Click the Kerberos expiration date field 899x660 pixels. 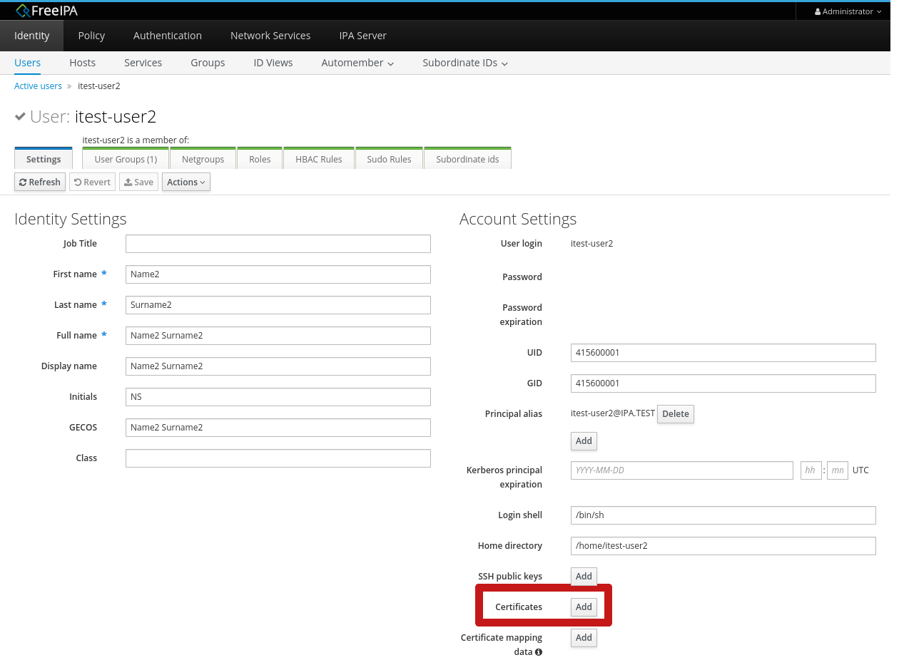click(682, 470)
